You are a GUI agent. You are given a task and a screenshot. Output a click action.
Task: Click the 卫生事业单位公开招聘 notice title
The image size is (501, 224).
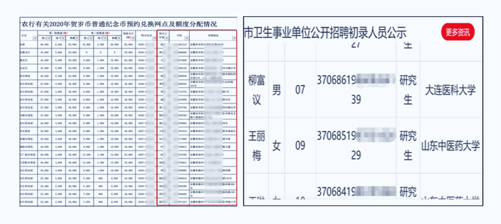325,33
